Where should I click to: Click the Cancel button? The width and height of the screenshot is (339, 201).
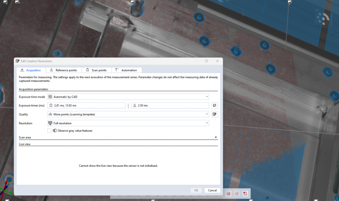point(212,190)
